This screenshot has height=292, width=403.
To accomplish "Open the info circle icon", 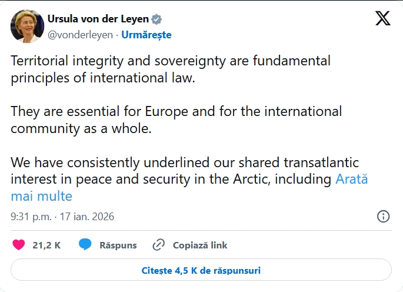I will tap(383, 216).
